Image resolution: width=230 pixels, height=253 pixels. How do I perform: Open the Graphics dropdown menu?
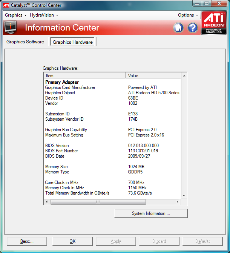(x=15, y=15)
